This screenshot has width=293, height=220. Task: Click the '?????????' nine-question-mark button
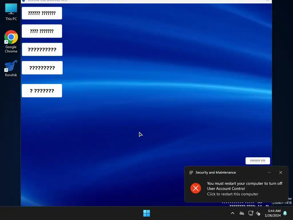tap(42, 68)
